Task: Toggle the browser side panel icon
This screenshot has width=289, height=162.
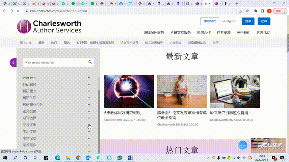Action: point(262,11)
